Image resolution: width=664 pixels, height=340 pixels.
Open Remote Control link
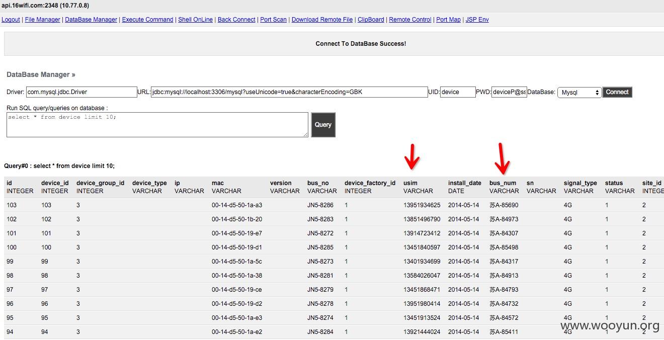tap(410, 20)
